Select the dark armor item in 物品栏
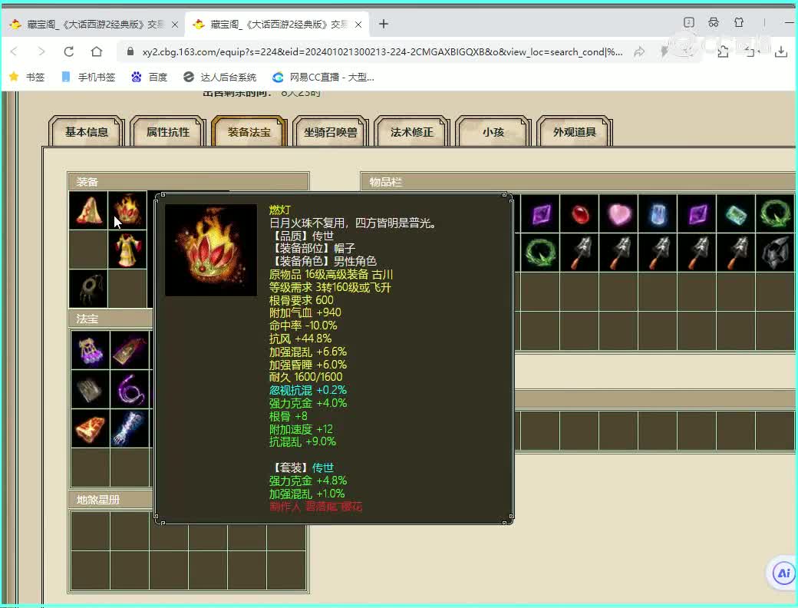The height and width of the screenshot is (608, 798). 775,253
